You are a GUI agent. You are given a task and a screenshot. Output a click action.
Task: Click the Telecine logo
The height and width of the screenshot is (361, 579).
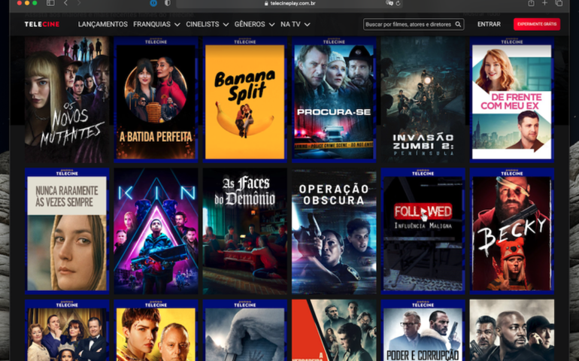coord(41,24)
